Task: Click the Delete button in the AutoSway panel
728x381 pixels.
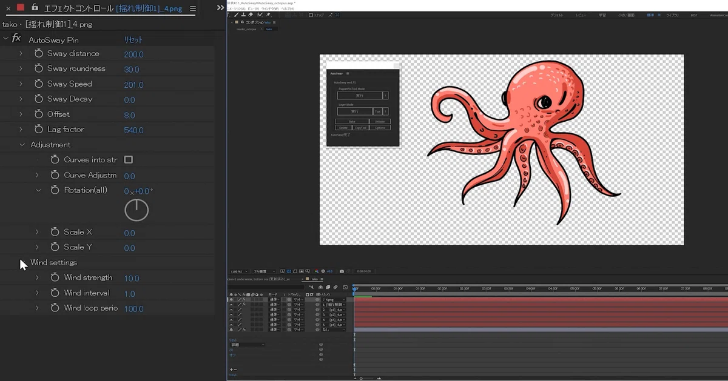Action: coord(343,128)
